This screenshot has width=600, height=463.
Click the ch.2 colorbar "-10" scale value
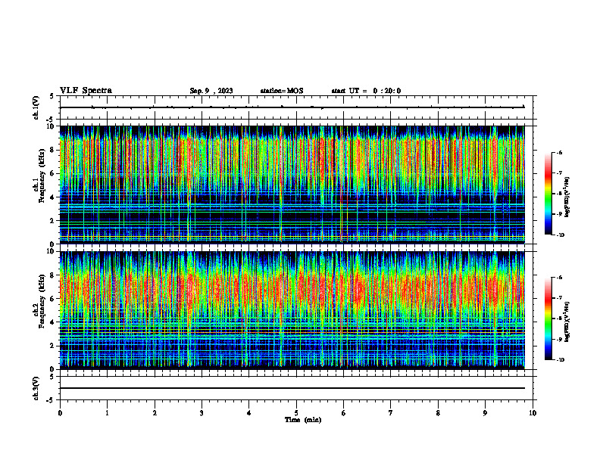560,360
